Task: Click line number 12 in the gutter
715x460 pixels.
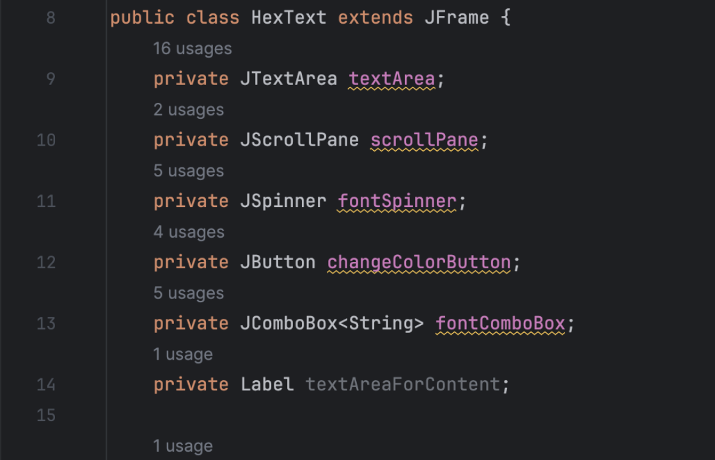Action: tap(46, 262)
